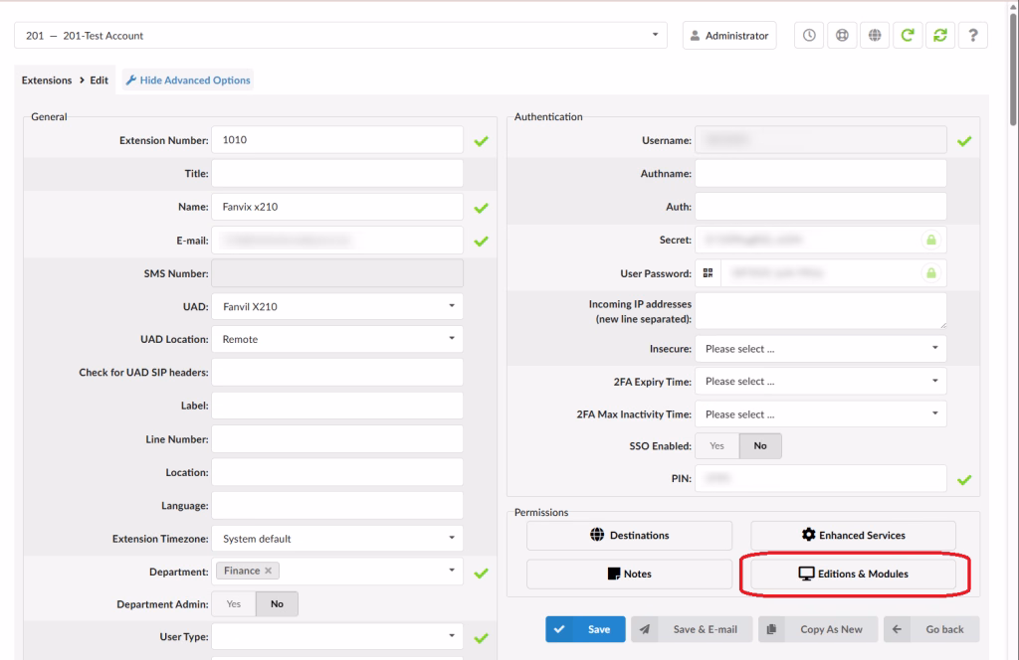The image size is (1019, 660).
Task: Click the green double-arrow sync icon
Action: 940,35
